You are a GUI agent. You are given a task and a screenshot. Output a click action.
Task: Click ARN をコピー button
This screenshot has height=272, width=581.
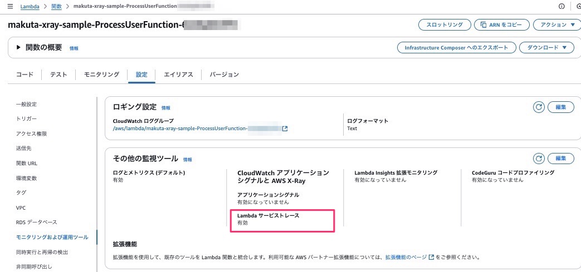point(502,25)
